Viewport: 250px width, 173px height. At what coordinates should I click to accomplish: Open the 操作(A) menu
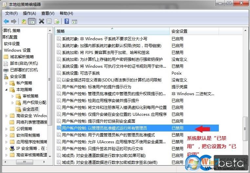pos(29,13)
